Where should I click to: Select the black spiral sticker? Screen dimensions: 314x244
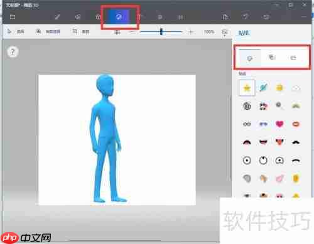pyautogui.click(x=247, y=106)
